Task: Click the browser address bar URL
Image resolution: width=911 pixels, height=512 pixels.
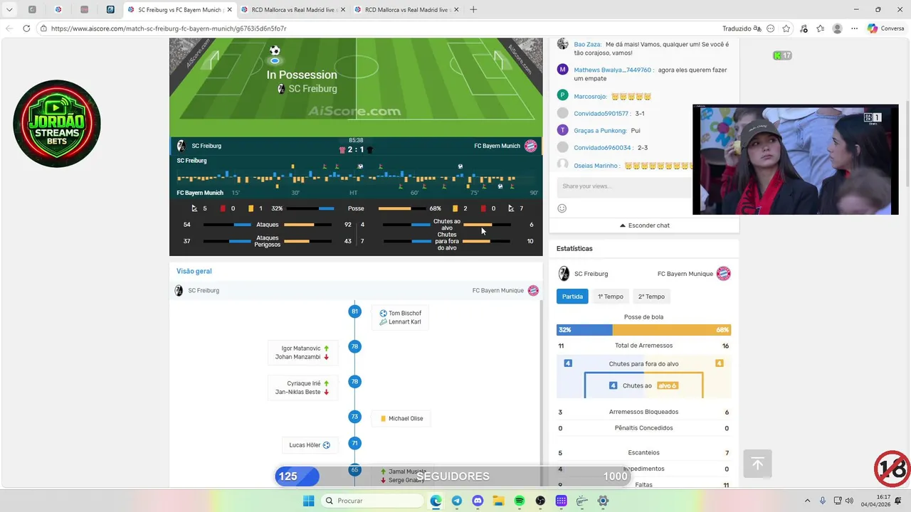Action: [169, 28]
